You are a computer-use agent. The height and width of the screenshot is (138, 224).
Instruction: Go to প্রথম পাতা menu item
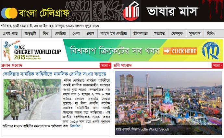click(11, 34)
